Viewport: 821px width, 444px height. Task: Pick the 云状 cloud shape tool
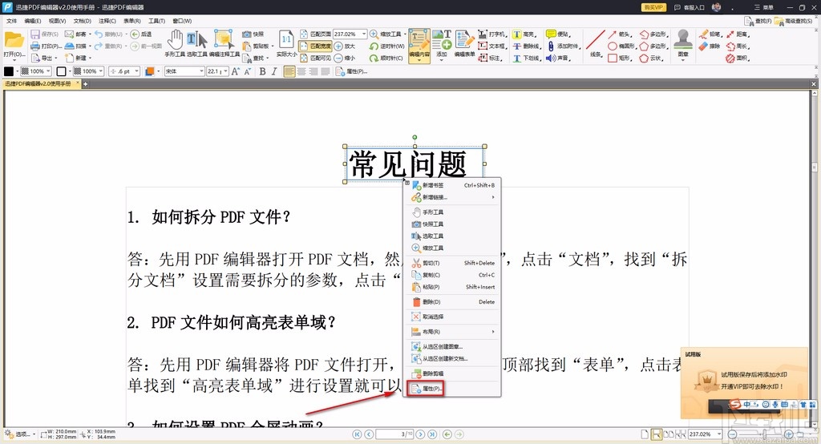[651, 59]
